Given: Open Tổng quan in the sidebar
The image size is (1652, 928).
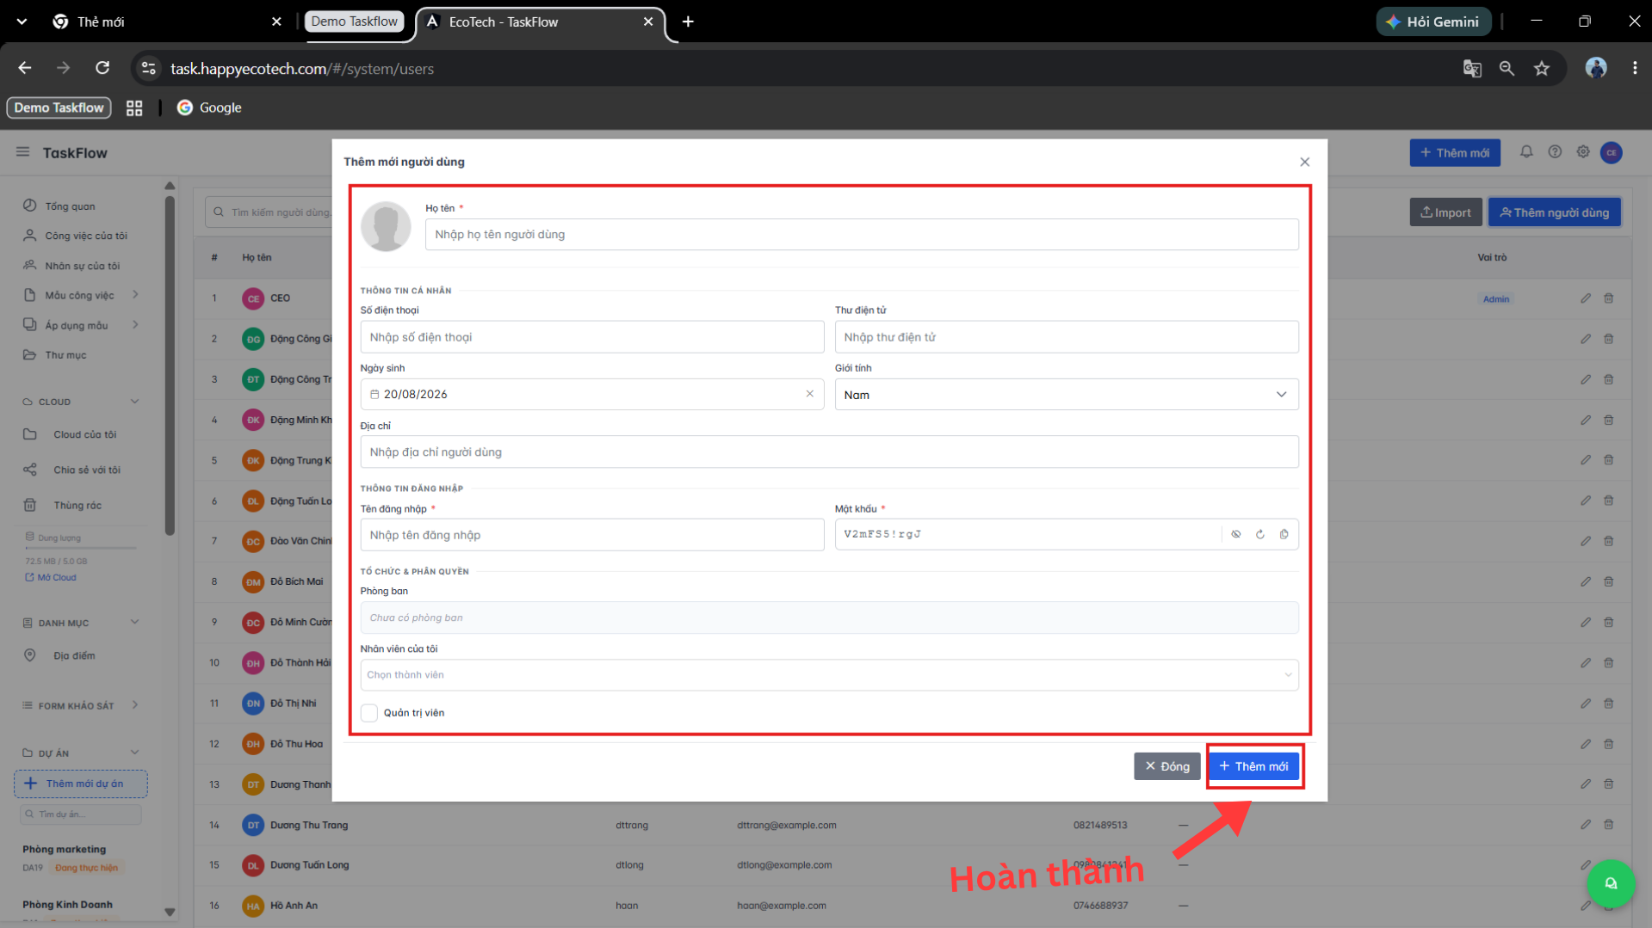Looking at the screenshot, I should [x=70, y=206].
